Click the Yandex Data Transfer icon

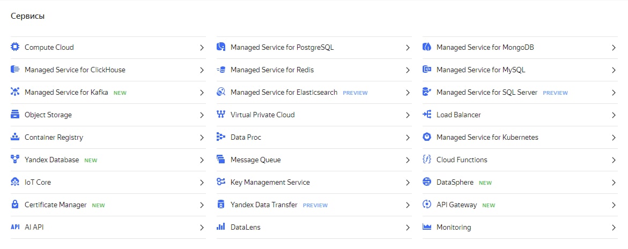(220, 205)
